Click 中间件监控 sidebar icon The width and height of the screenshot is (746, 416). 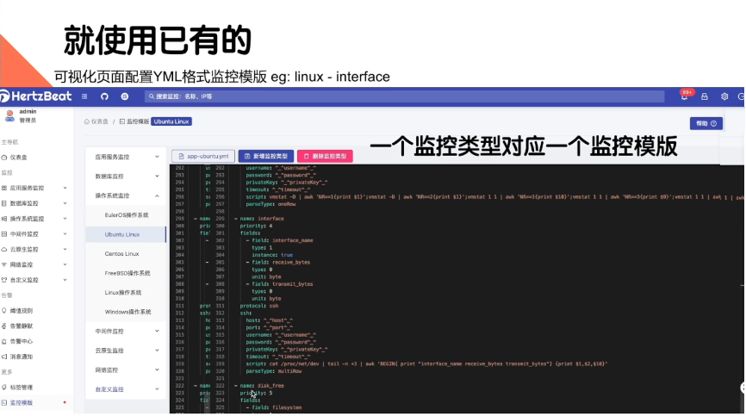[4, 234]
